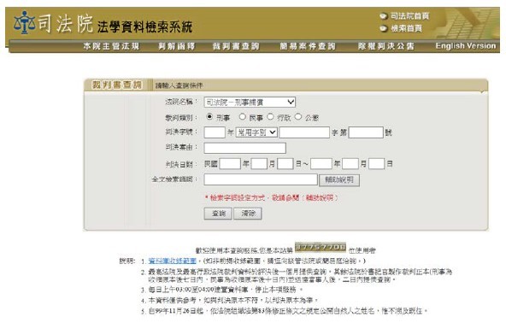This screenshot has width=506, height=323.
Task: Click the 字別 text field before 字第
Action: [x=304, y=132]
